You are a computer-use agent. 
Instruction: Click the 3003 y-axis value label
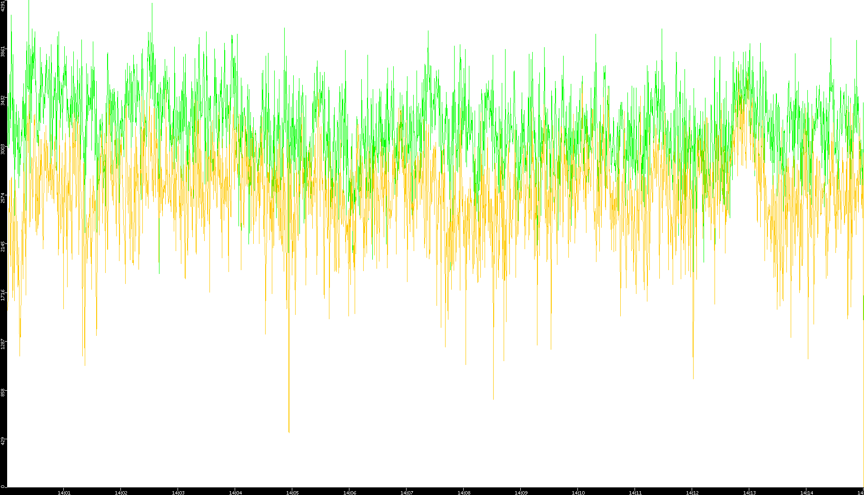click(x=3, y=149)
